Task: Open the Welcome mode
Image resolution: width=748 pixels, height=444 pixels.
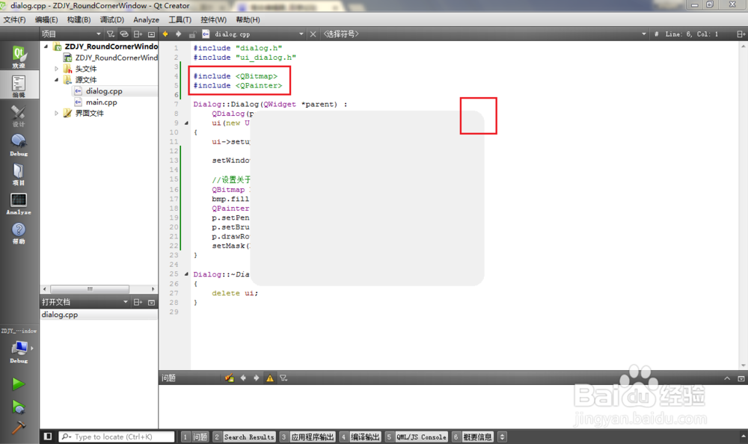Action: [19, 56]
